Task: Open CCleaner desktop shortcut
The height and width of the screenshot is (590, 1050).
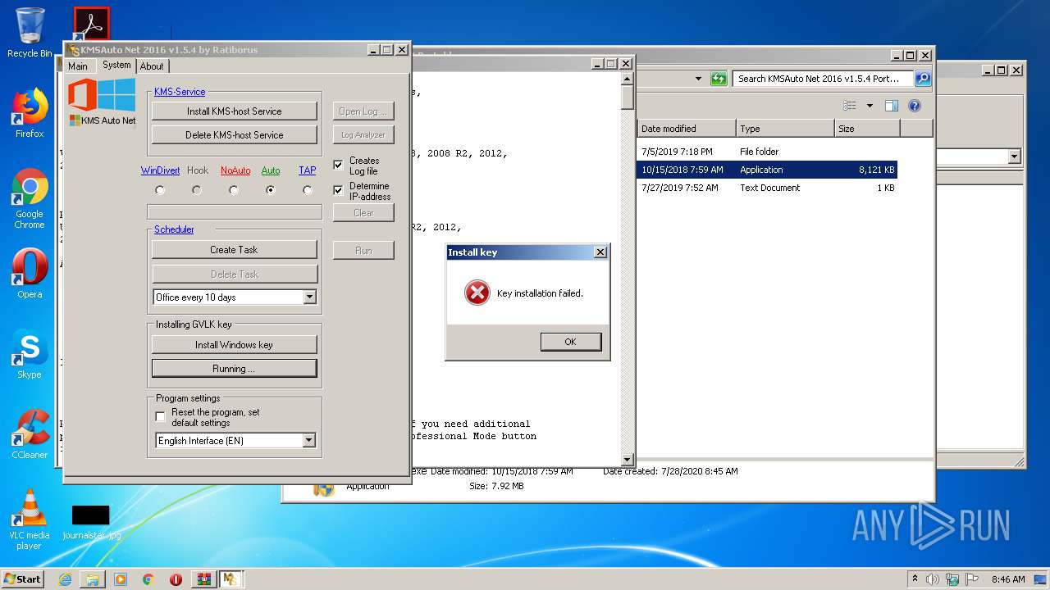Action: 30,434
